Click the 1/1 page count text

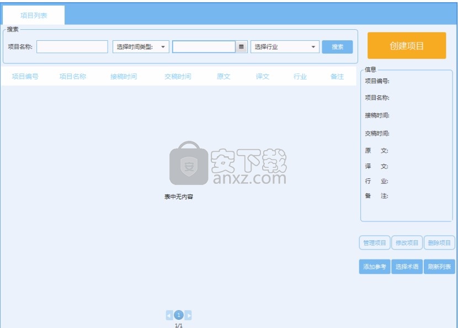click(x=179, y=325)
